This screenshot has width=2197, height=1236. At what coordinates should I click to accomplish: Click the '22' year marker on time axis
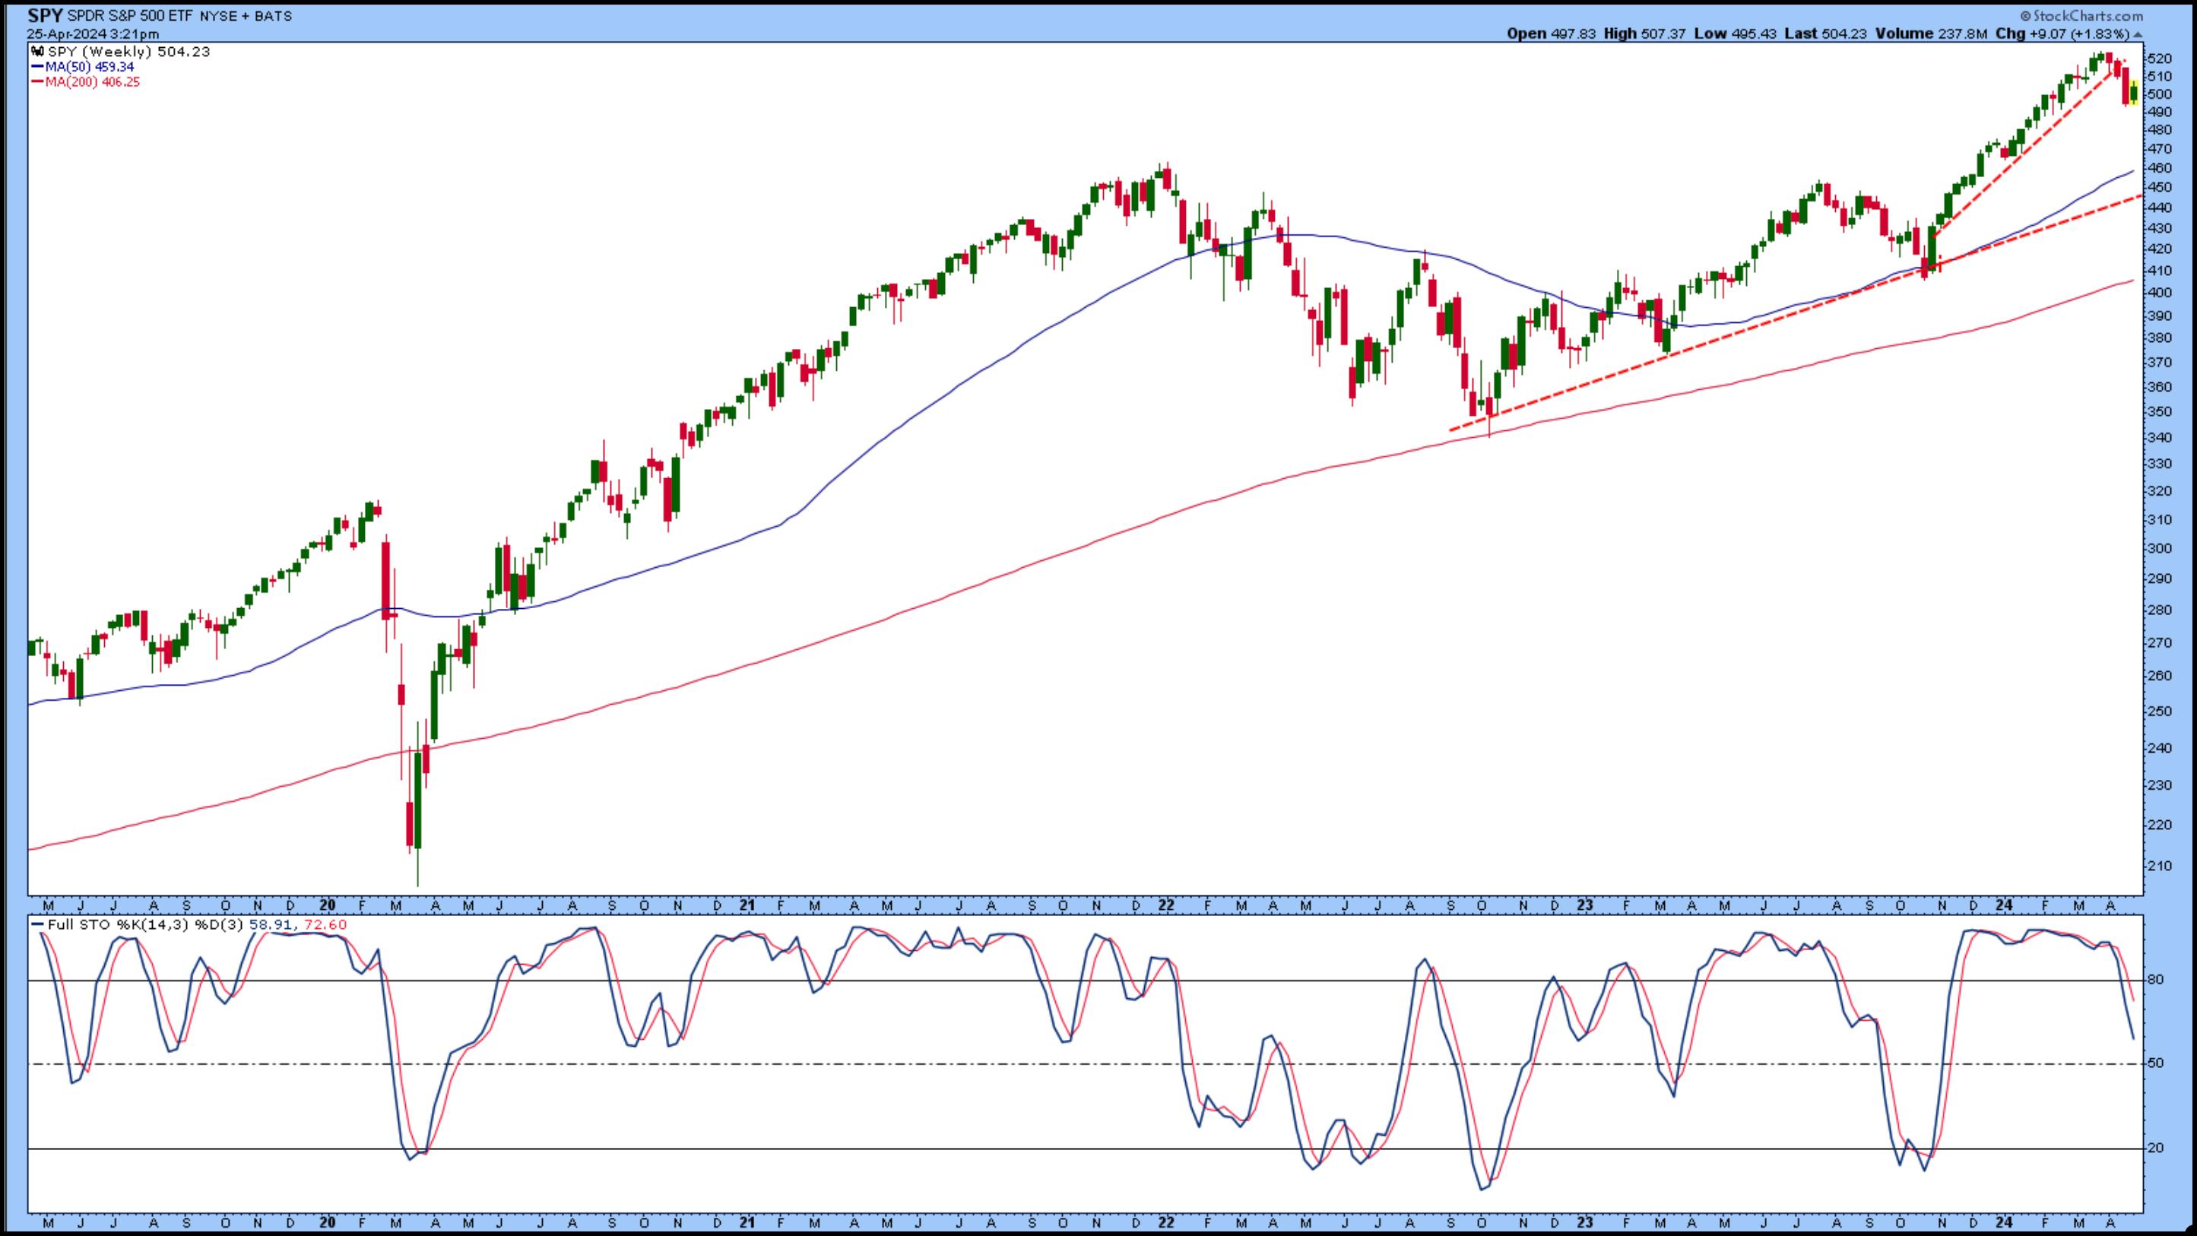(1166, 906)
